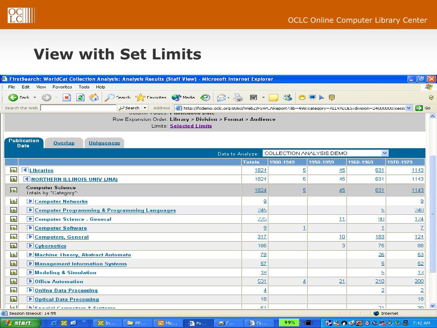The image size is (437, 328).
Task: Open the Selected Limits link
Action: [x=191, y=126]
